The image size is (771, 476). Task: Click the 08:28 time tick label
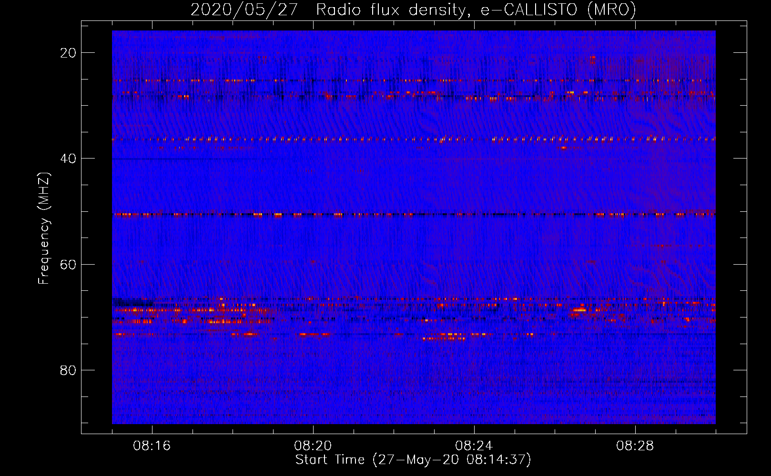(635, 446)
